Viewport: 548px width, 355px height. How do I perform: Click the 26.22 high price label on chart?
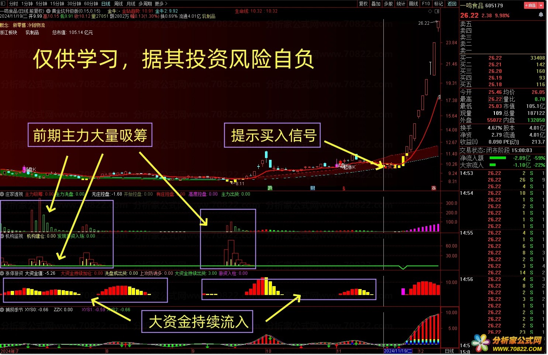[x=424, y=23]
